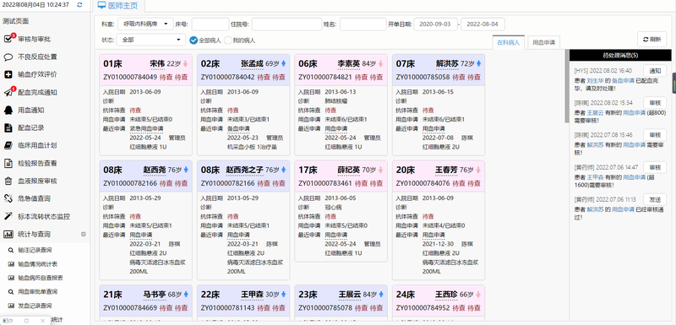Open 临床用血计划 book icon
676x325 pixels.
coord(8,145)
